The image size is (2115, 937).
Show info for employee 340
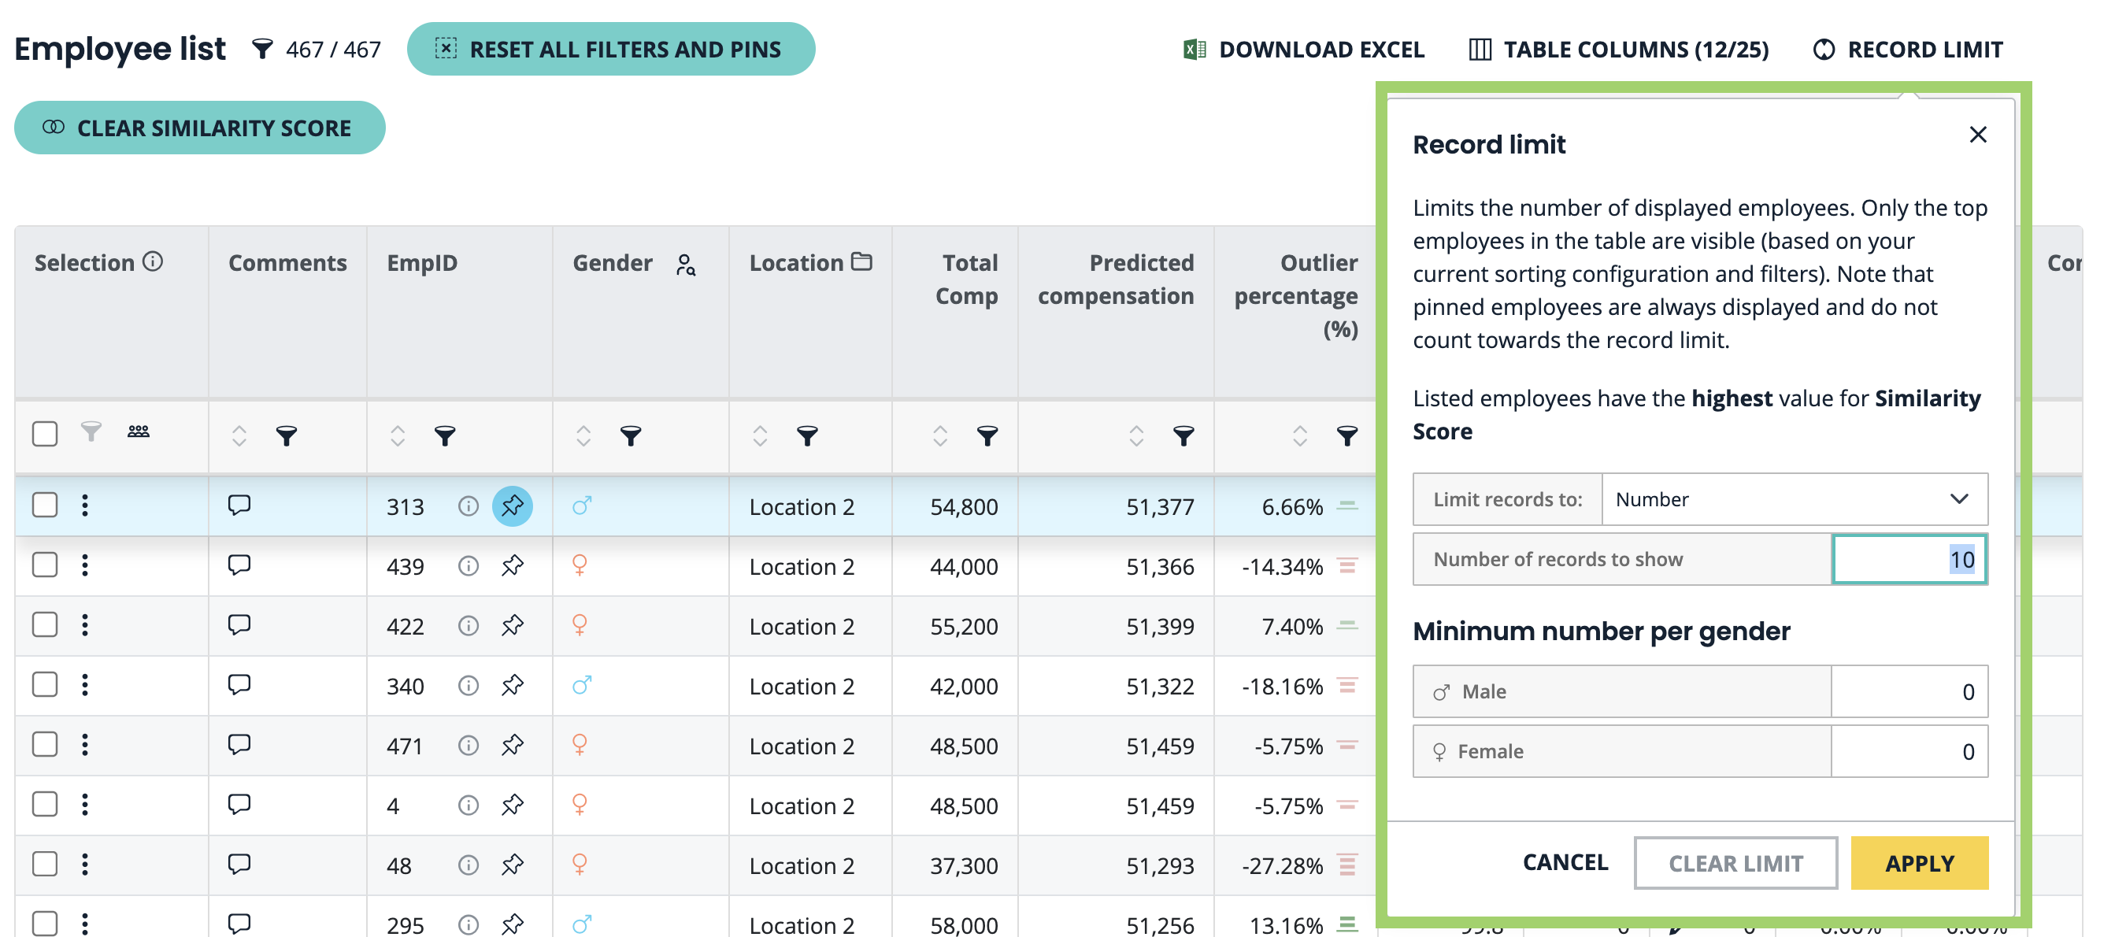point(468,685)
